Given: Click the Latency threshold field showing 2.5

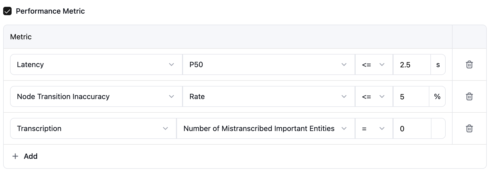Looking at the screenshot, I should click(411, 64).
